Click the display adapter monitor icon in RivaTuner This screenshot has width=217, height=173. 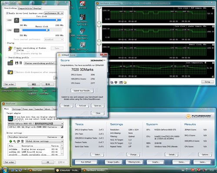10,119
